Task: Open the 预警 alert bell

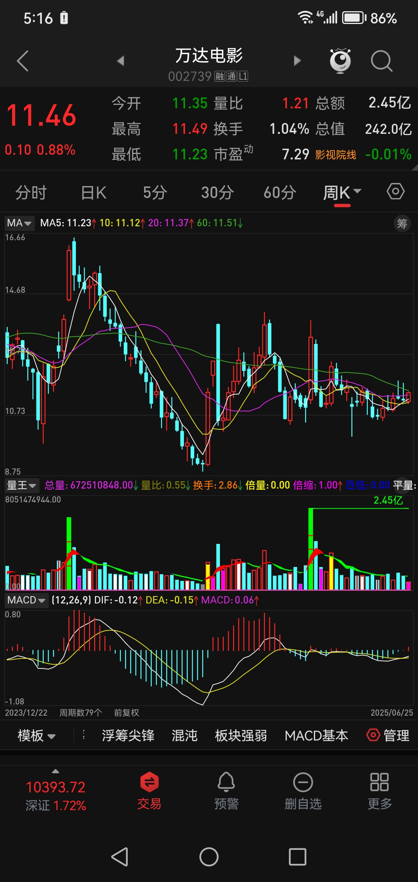Action: [226, 791]
